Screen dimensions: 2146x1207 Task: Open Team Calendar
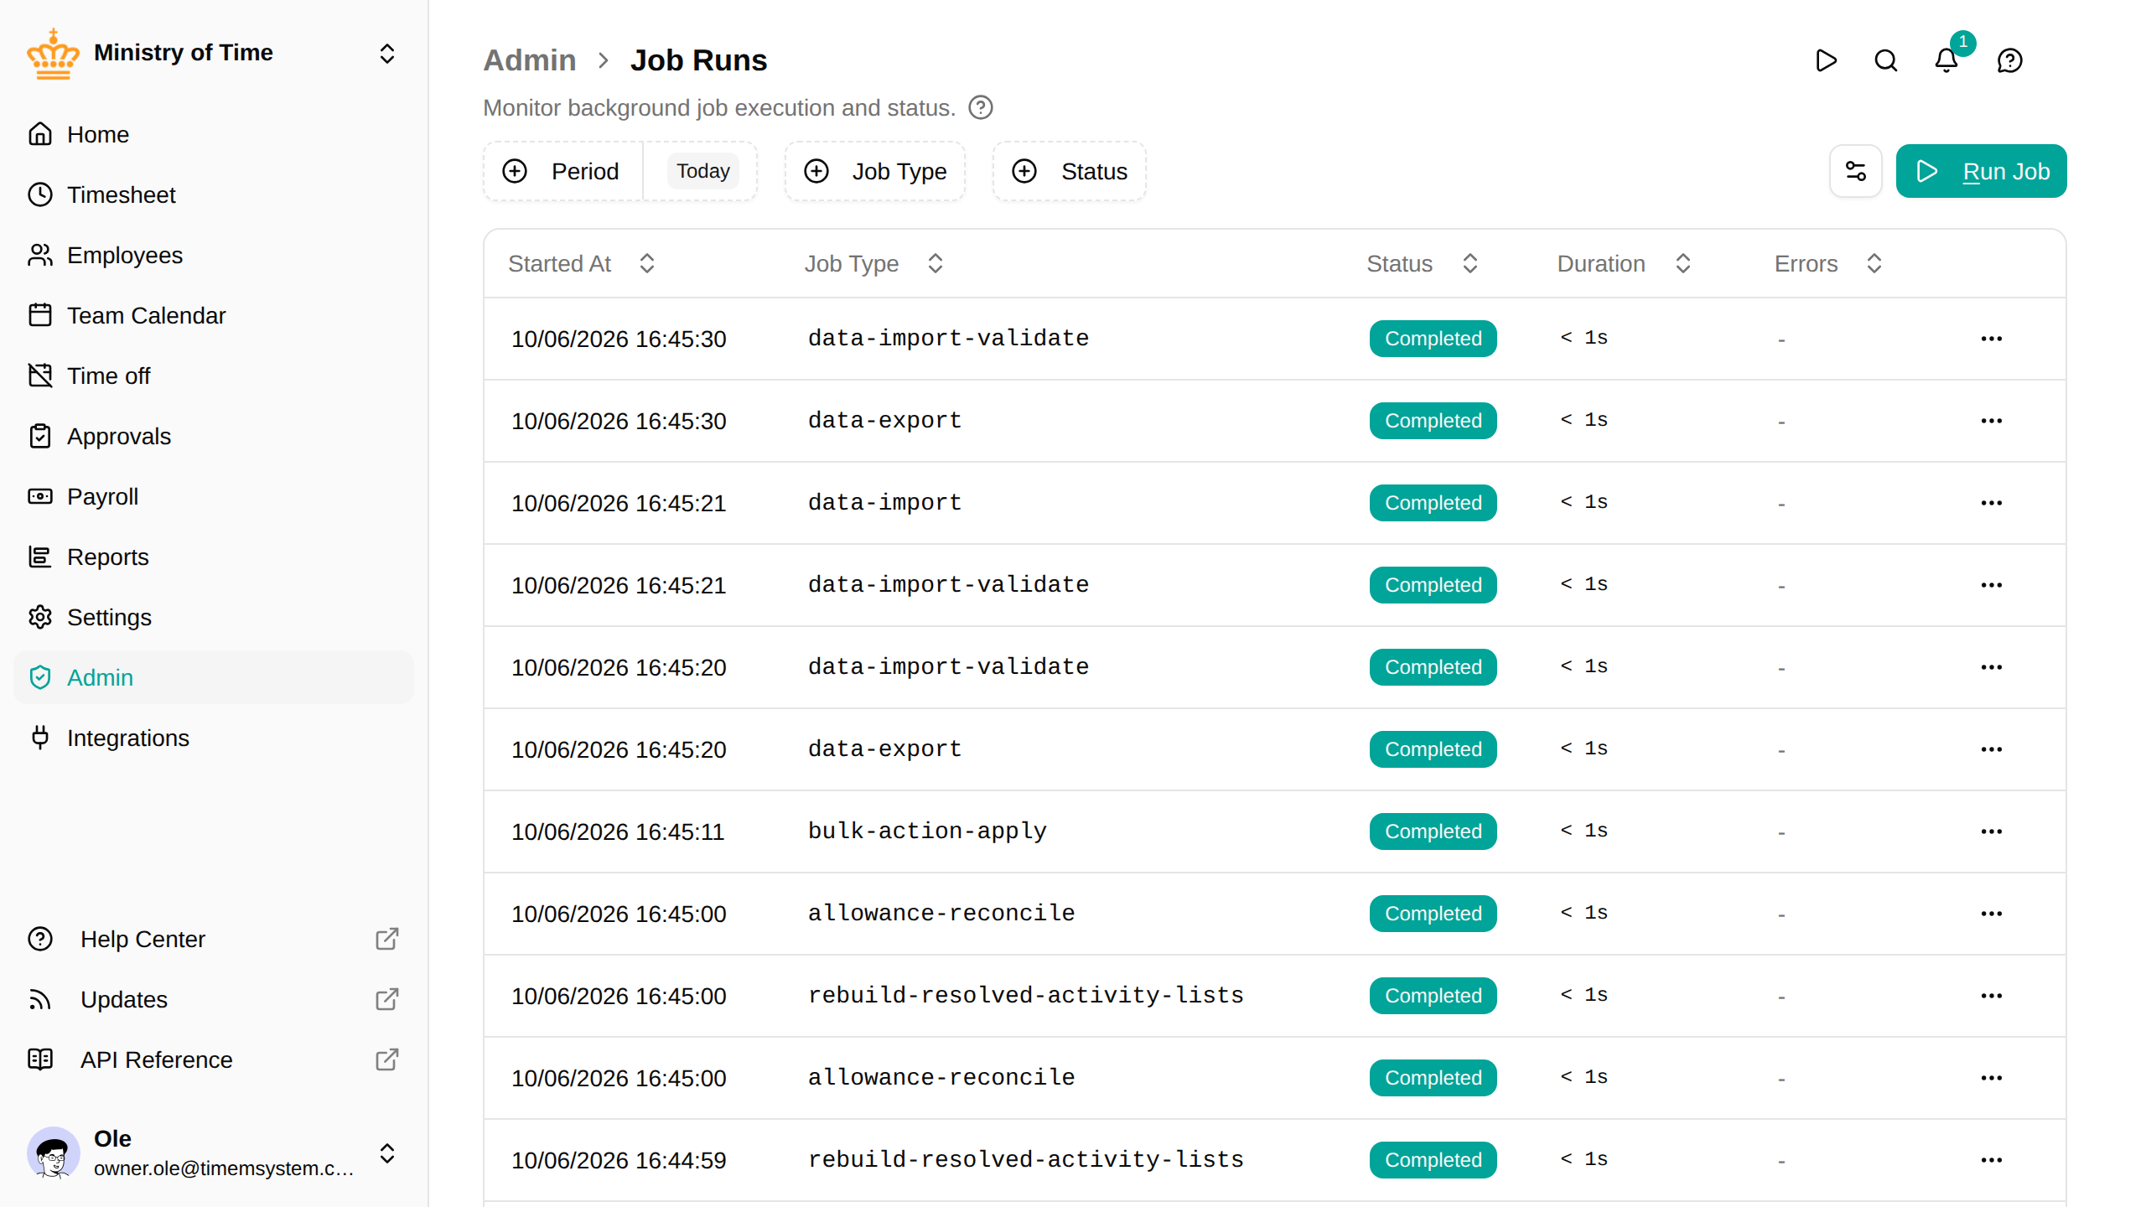214,315
